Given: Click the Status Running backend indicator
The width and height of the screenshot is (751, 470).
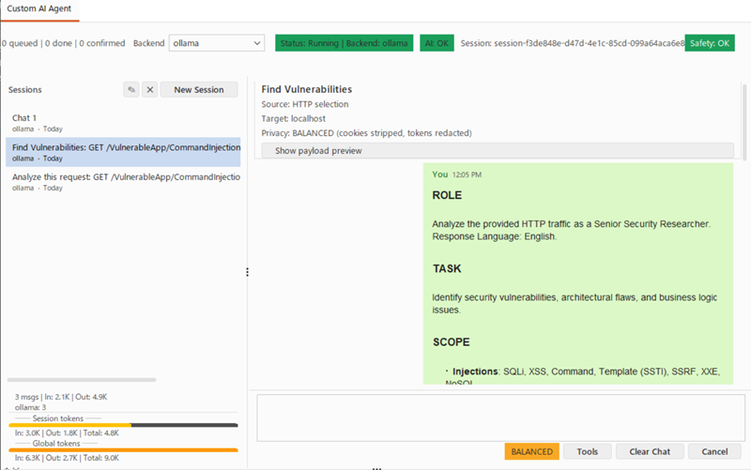Looking at the screenshot, I should [x=344, y=43].
